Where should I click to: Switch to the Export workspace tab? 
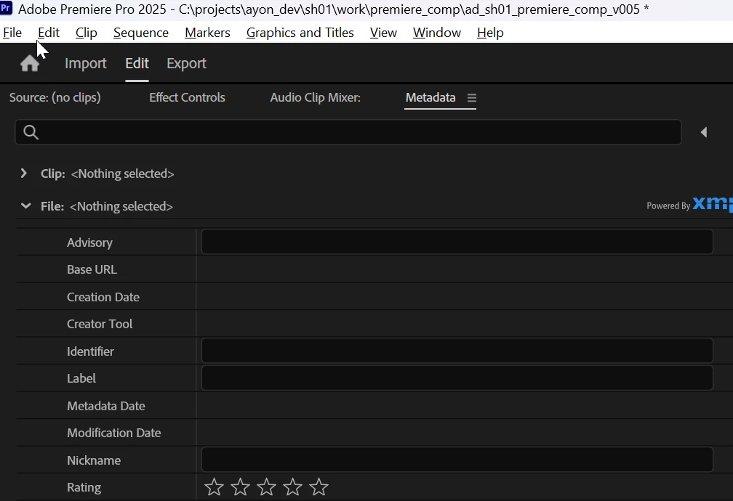[186, 63]
